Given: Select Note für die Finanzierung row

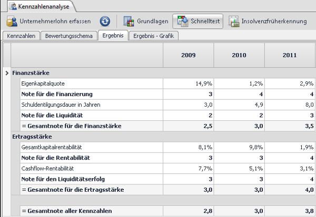Looking at the screenshot, I should 167,94.
